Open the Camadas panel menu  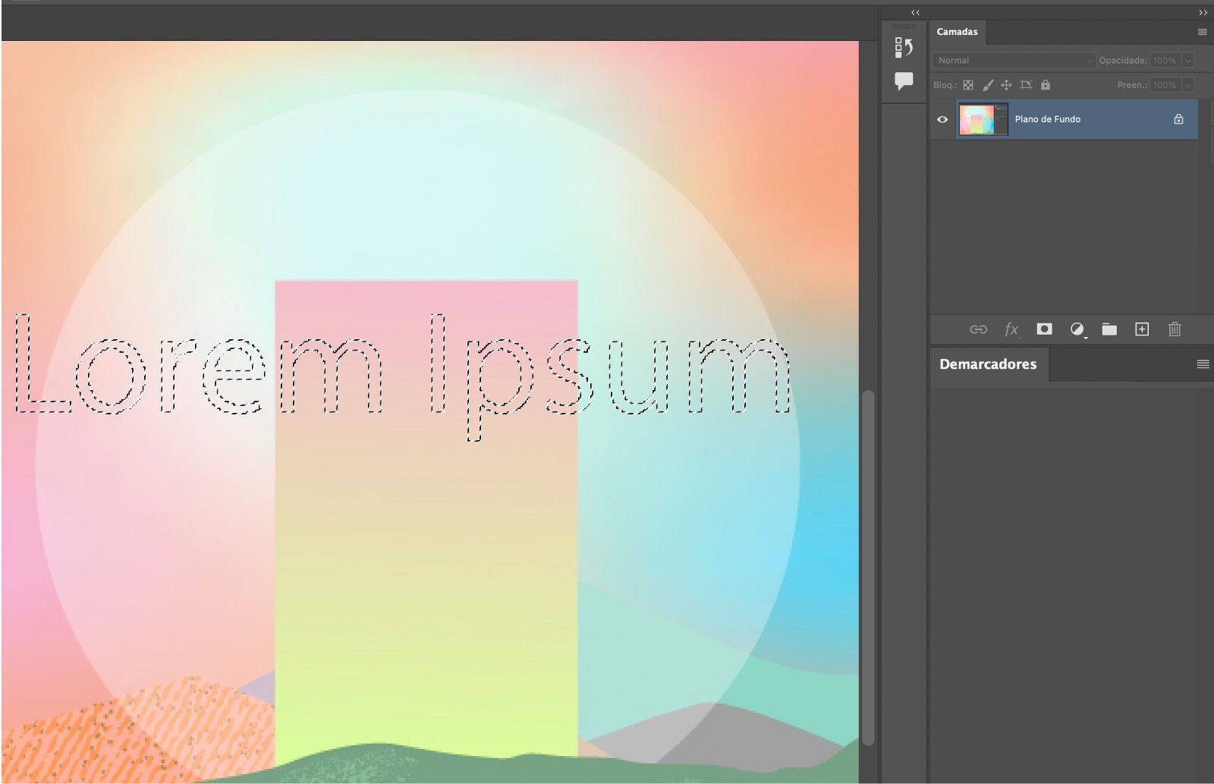1202,31
